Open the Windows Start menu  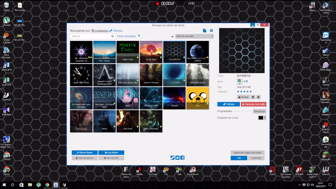(x=4, y=185)
